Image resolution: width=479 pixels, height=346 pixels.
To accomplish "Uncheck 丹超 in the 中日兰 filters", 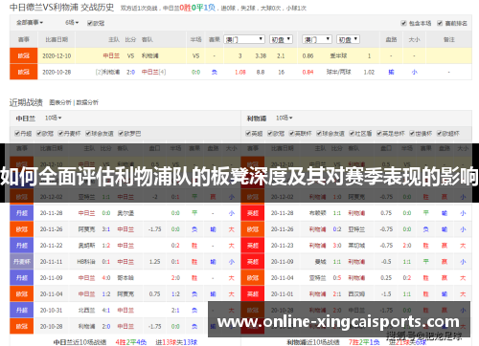I will 17,133.
